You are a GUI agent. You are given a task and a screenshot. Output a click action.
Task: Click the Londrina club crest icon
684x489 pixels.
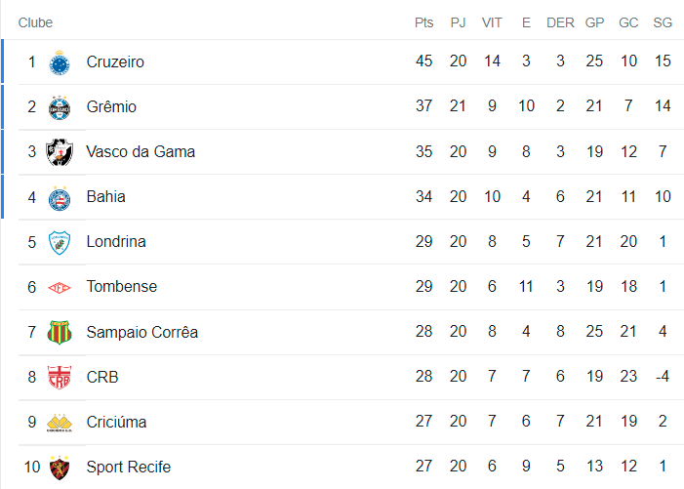60,242
